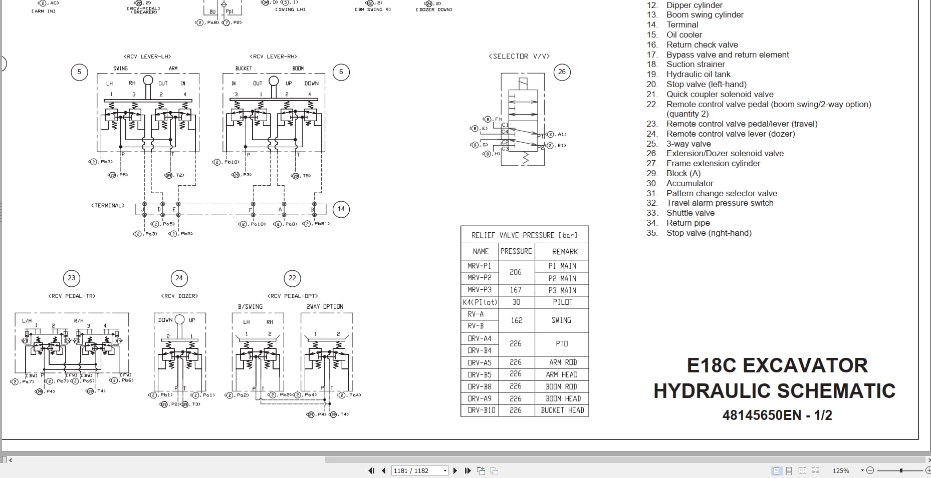Go to the first page using the skip-back icon

pyautogui.click(x=372, y=470)
